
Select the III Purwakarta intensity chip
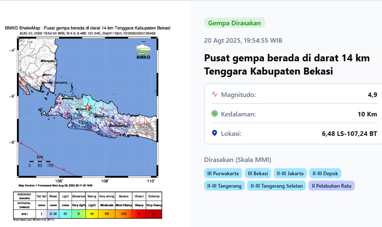[222, 174]
